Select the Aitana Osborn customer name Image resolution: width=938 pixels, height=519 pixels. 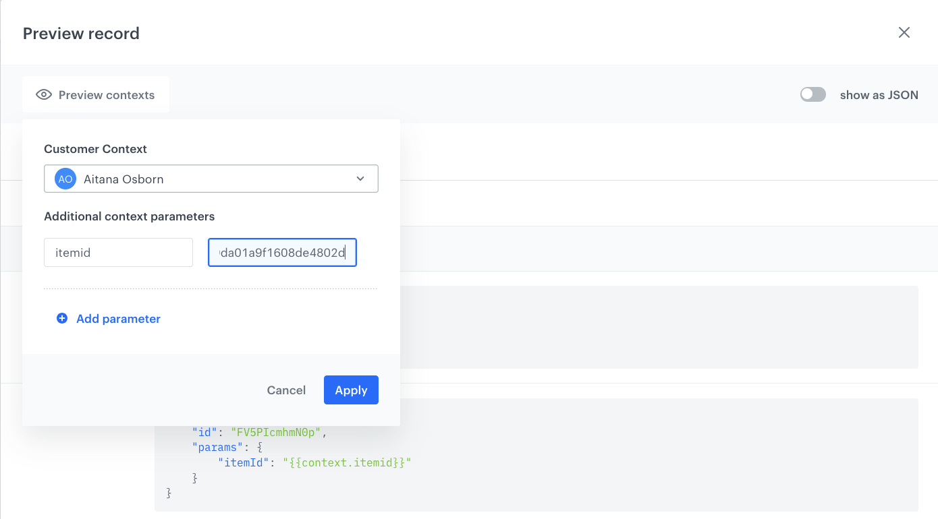coord(123,179)
